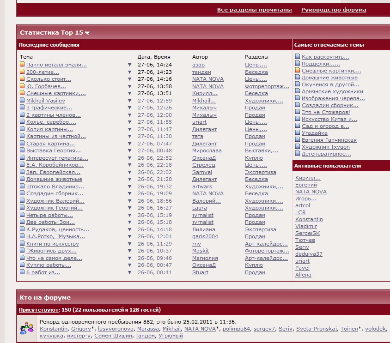Click the orange post icon beside Панно металл эмали

click(x=22, y=65)
